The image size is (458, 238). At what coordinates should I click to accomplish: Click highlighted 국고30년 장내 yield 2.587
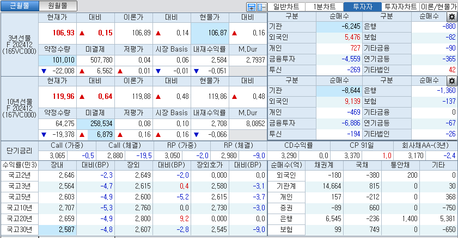[x=57, y=229]
